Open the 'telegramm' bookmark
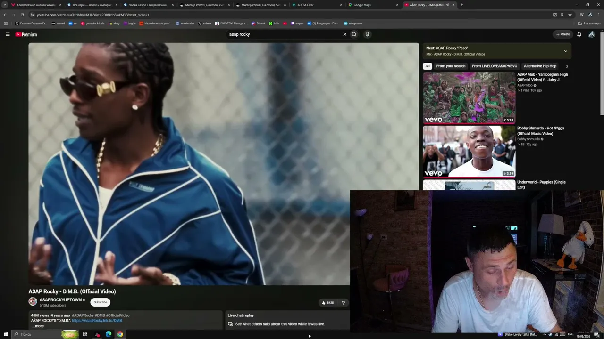This screenshot has width=604, height=339. click(x=353, y=24)
